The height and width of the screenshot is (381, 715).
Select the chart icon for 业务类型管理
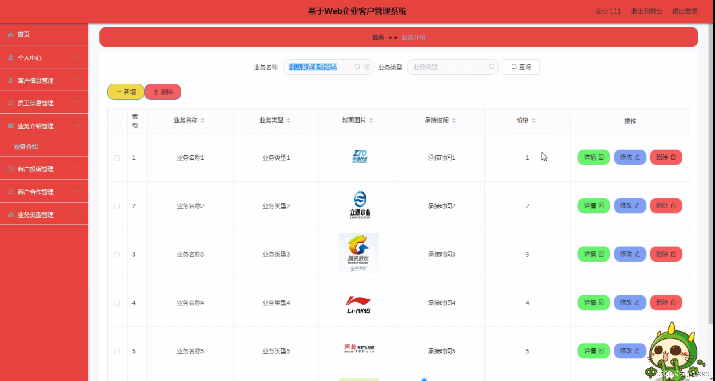[x=10, y=214]
